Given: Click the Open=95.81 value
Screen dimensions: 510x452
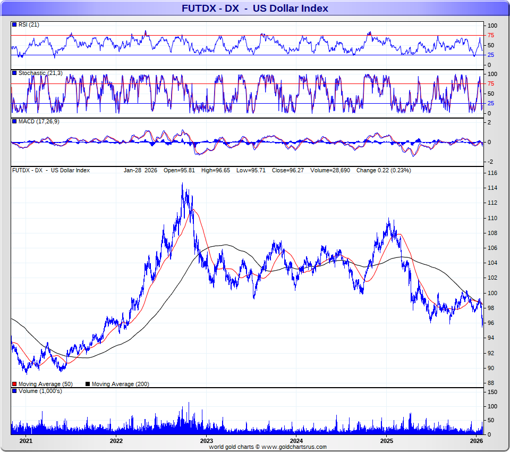Looking at the screenshot, I should [x=179, y=170].
